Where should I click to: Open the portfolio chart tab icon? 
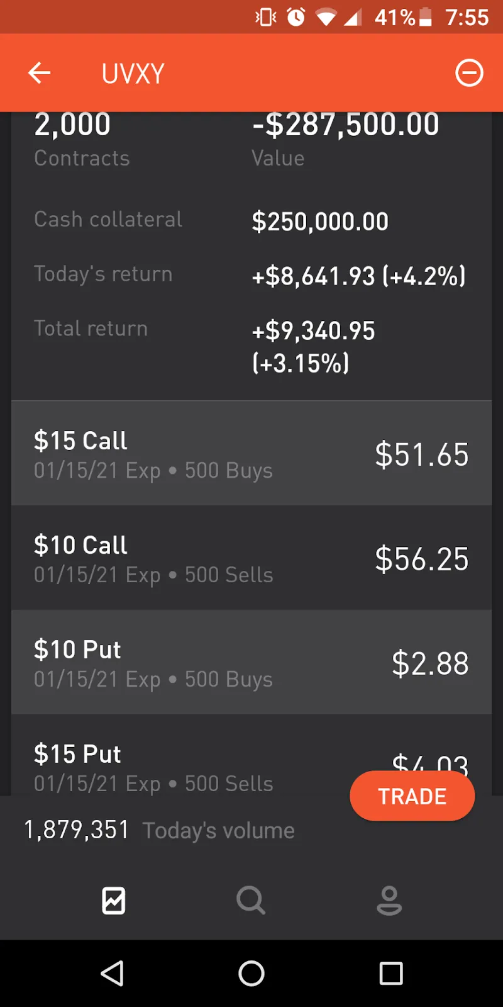click(x=114, y=900)
